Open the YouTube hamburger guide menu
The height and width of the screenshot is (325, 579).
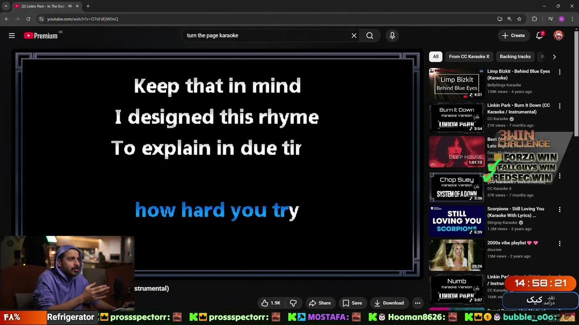[12, 36]
